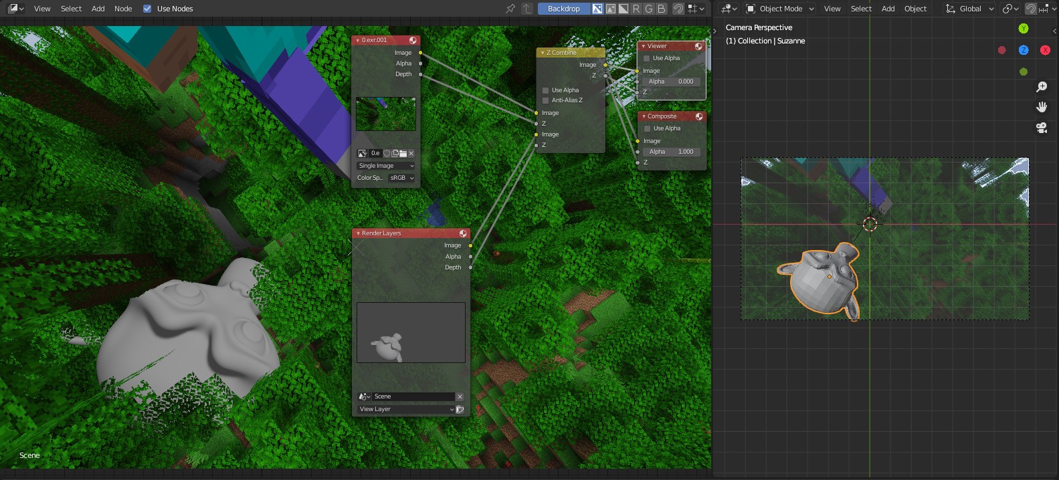Viewport: 1059px width, 480px height.
Task: Unlink the image in 0.exr.001 node
Action: (411, 154)
